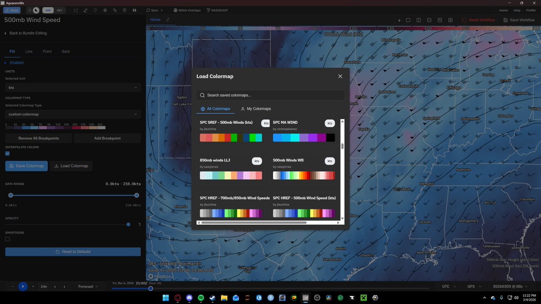Image resolution: width=541 pixels, height=304 pixels.
Task: Open NOAA Overlays
Action: tap(187, 10)
